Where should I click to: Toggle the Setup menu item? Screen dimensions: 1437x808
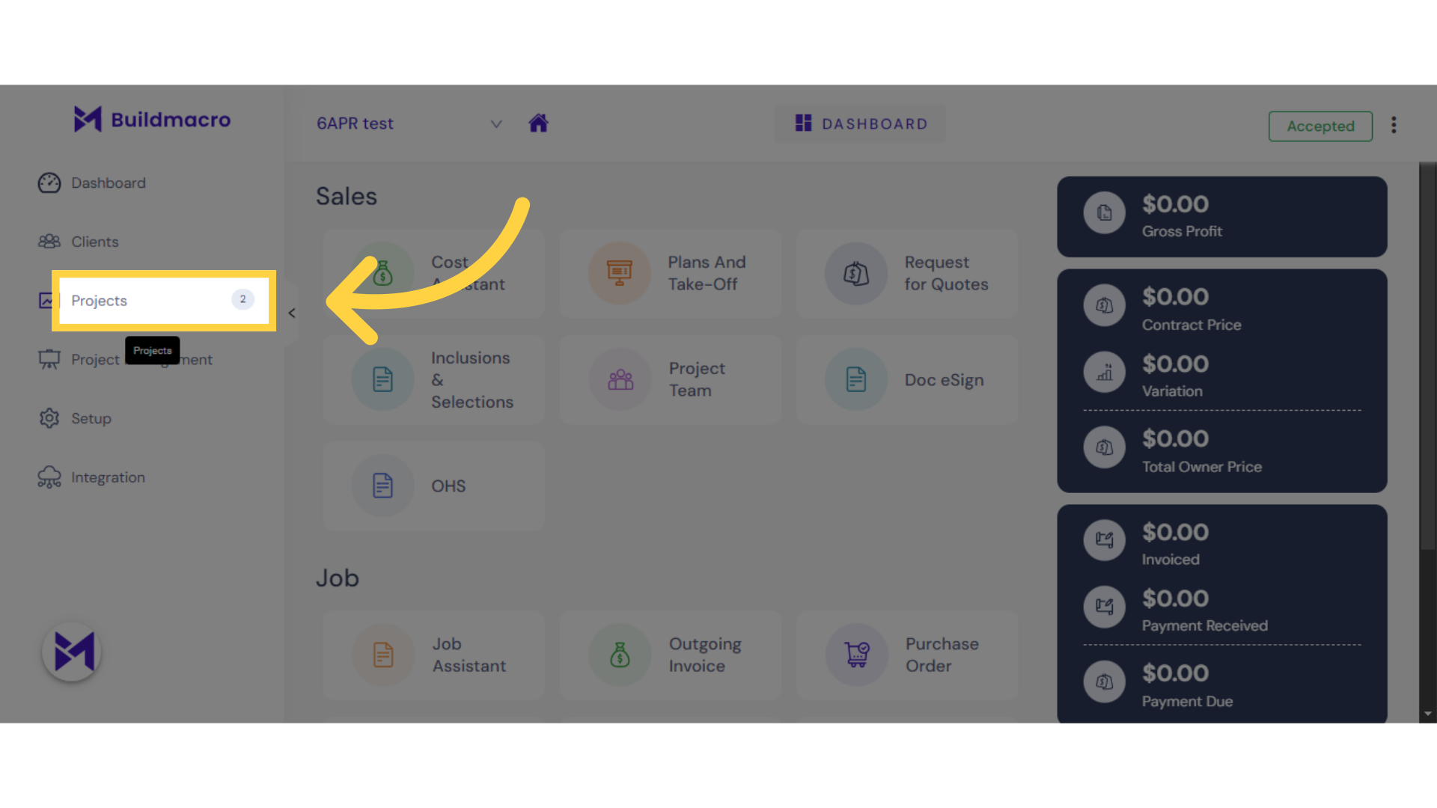pyautogui.click(x=91, y=418)
